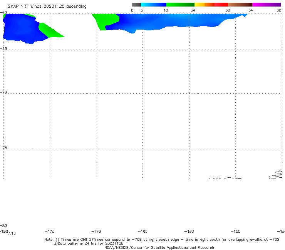This screenshot has height=250, width=285.
Task: Click the longitude label '-160'
Action: click(x=189, y=232)
